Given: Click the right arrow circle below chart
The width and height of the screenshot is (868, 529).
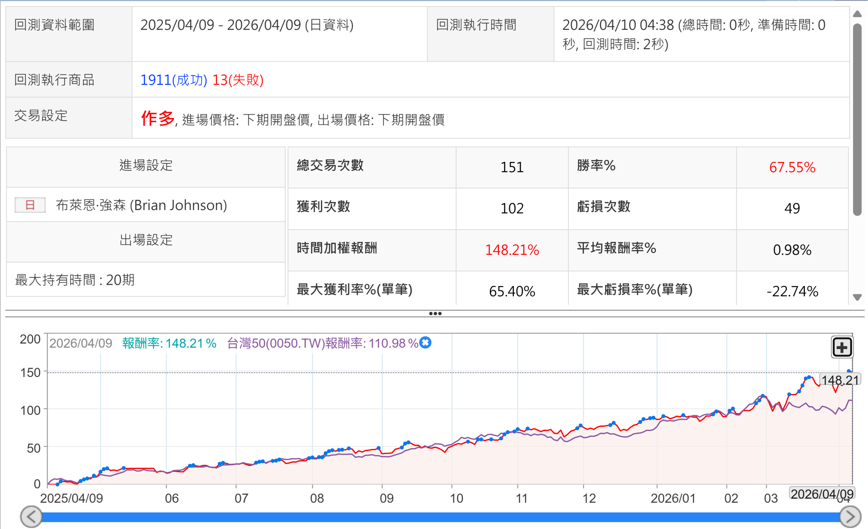Looking at the screenshot, I should (850, 517).
